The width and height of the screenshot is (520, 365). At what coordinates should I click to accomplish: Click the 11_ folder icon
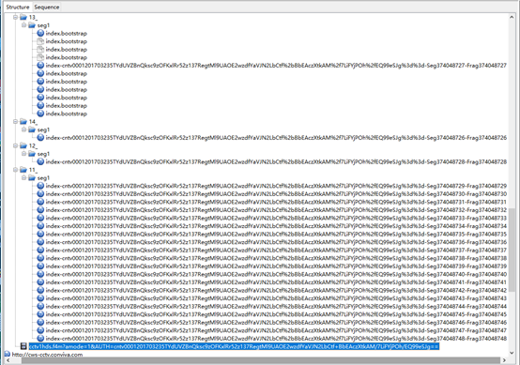tap(23, 170)
